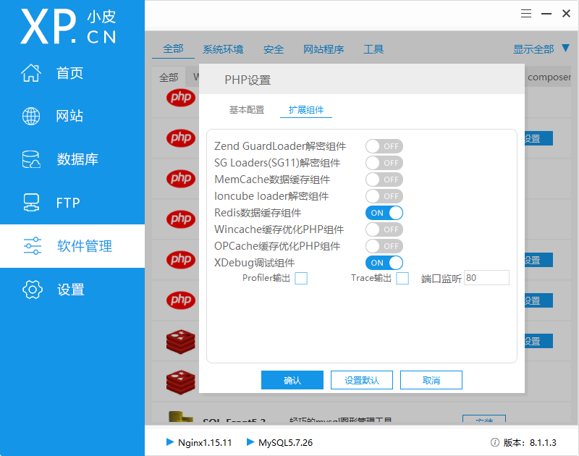Click the globe website icon

pyautogui.click(x=31, y=116)
